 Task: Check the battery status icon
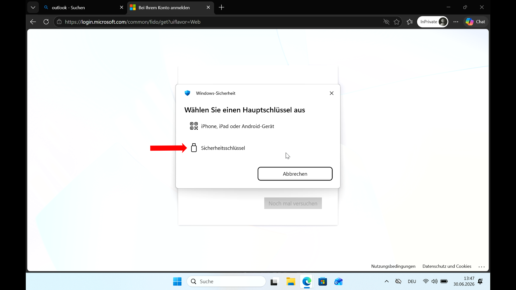pos(444,281)
